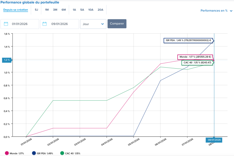Select the Depuis sa création period
This screenshot has height=156, width=234.
[x=16, y=10]
